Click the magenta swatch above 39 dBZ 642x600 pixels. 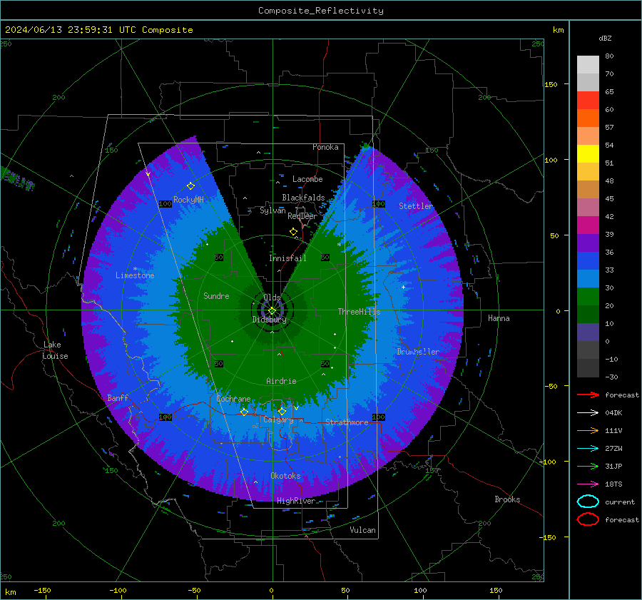588,225
